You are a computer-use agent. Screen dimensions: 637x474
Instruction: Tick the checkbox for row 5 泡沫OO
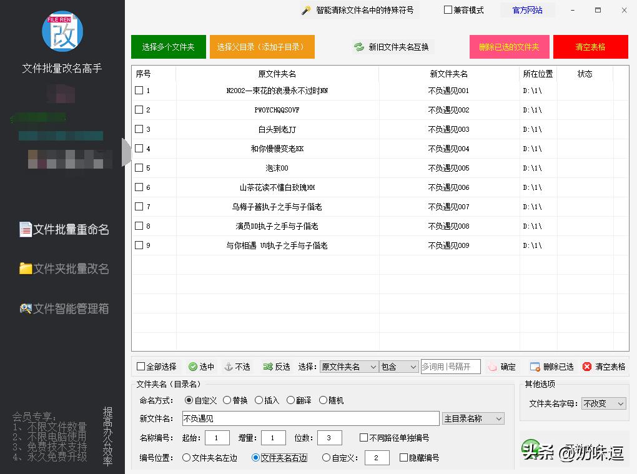pyautogui.click(x=139, y=168)
